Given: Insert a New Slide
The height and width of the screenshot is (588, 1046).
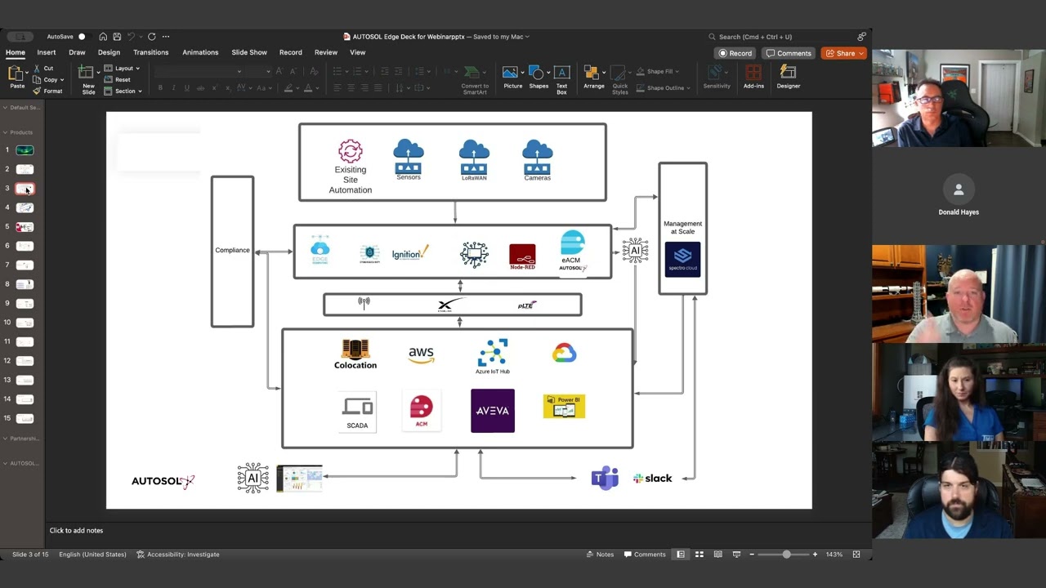Looking at the screenshot, I should [x=87, y=78].
